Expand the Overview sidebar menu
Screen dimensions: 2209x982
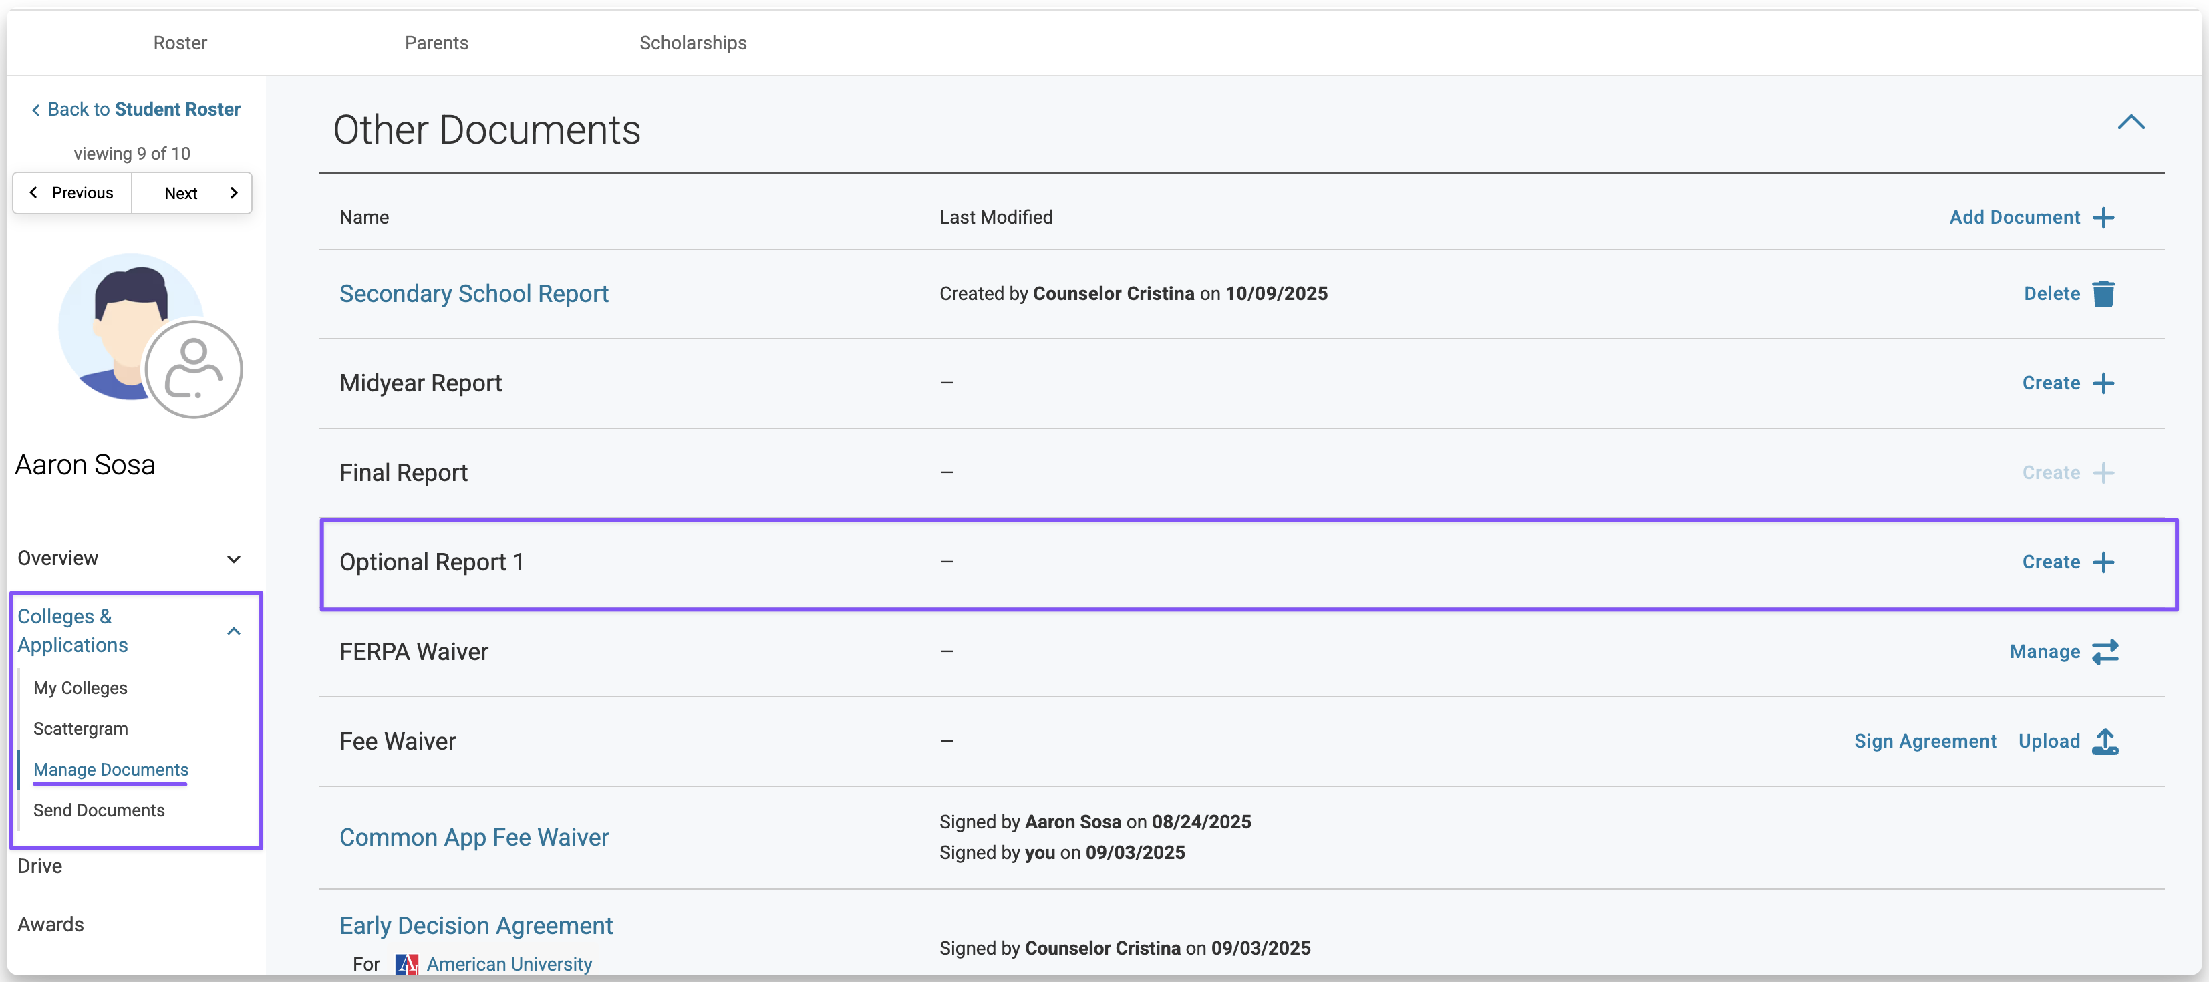tap(233, 559)
